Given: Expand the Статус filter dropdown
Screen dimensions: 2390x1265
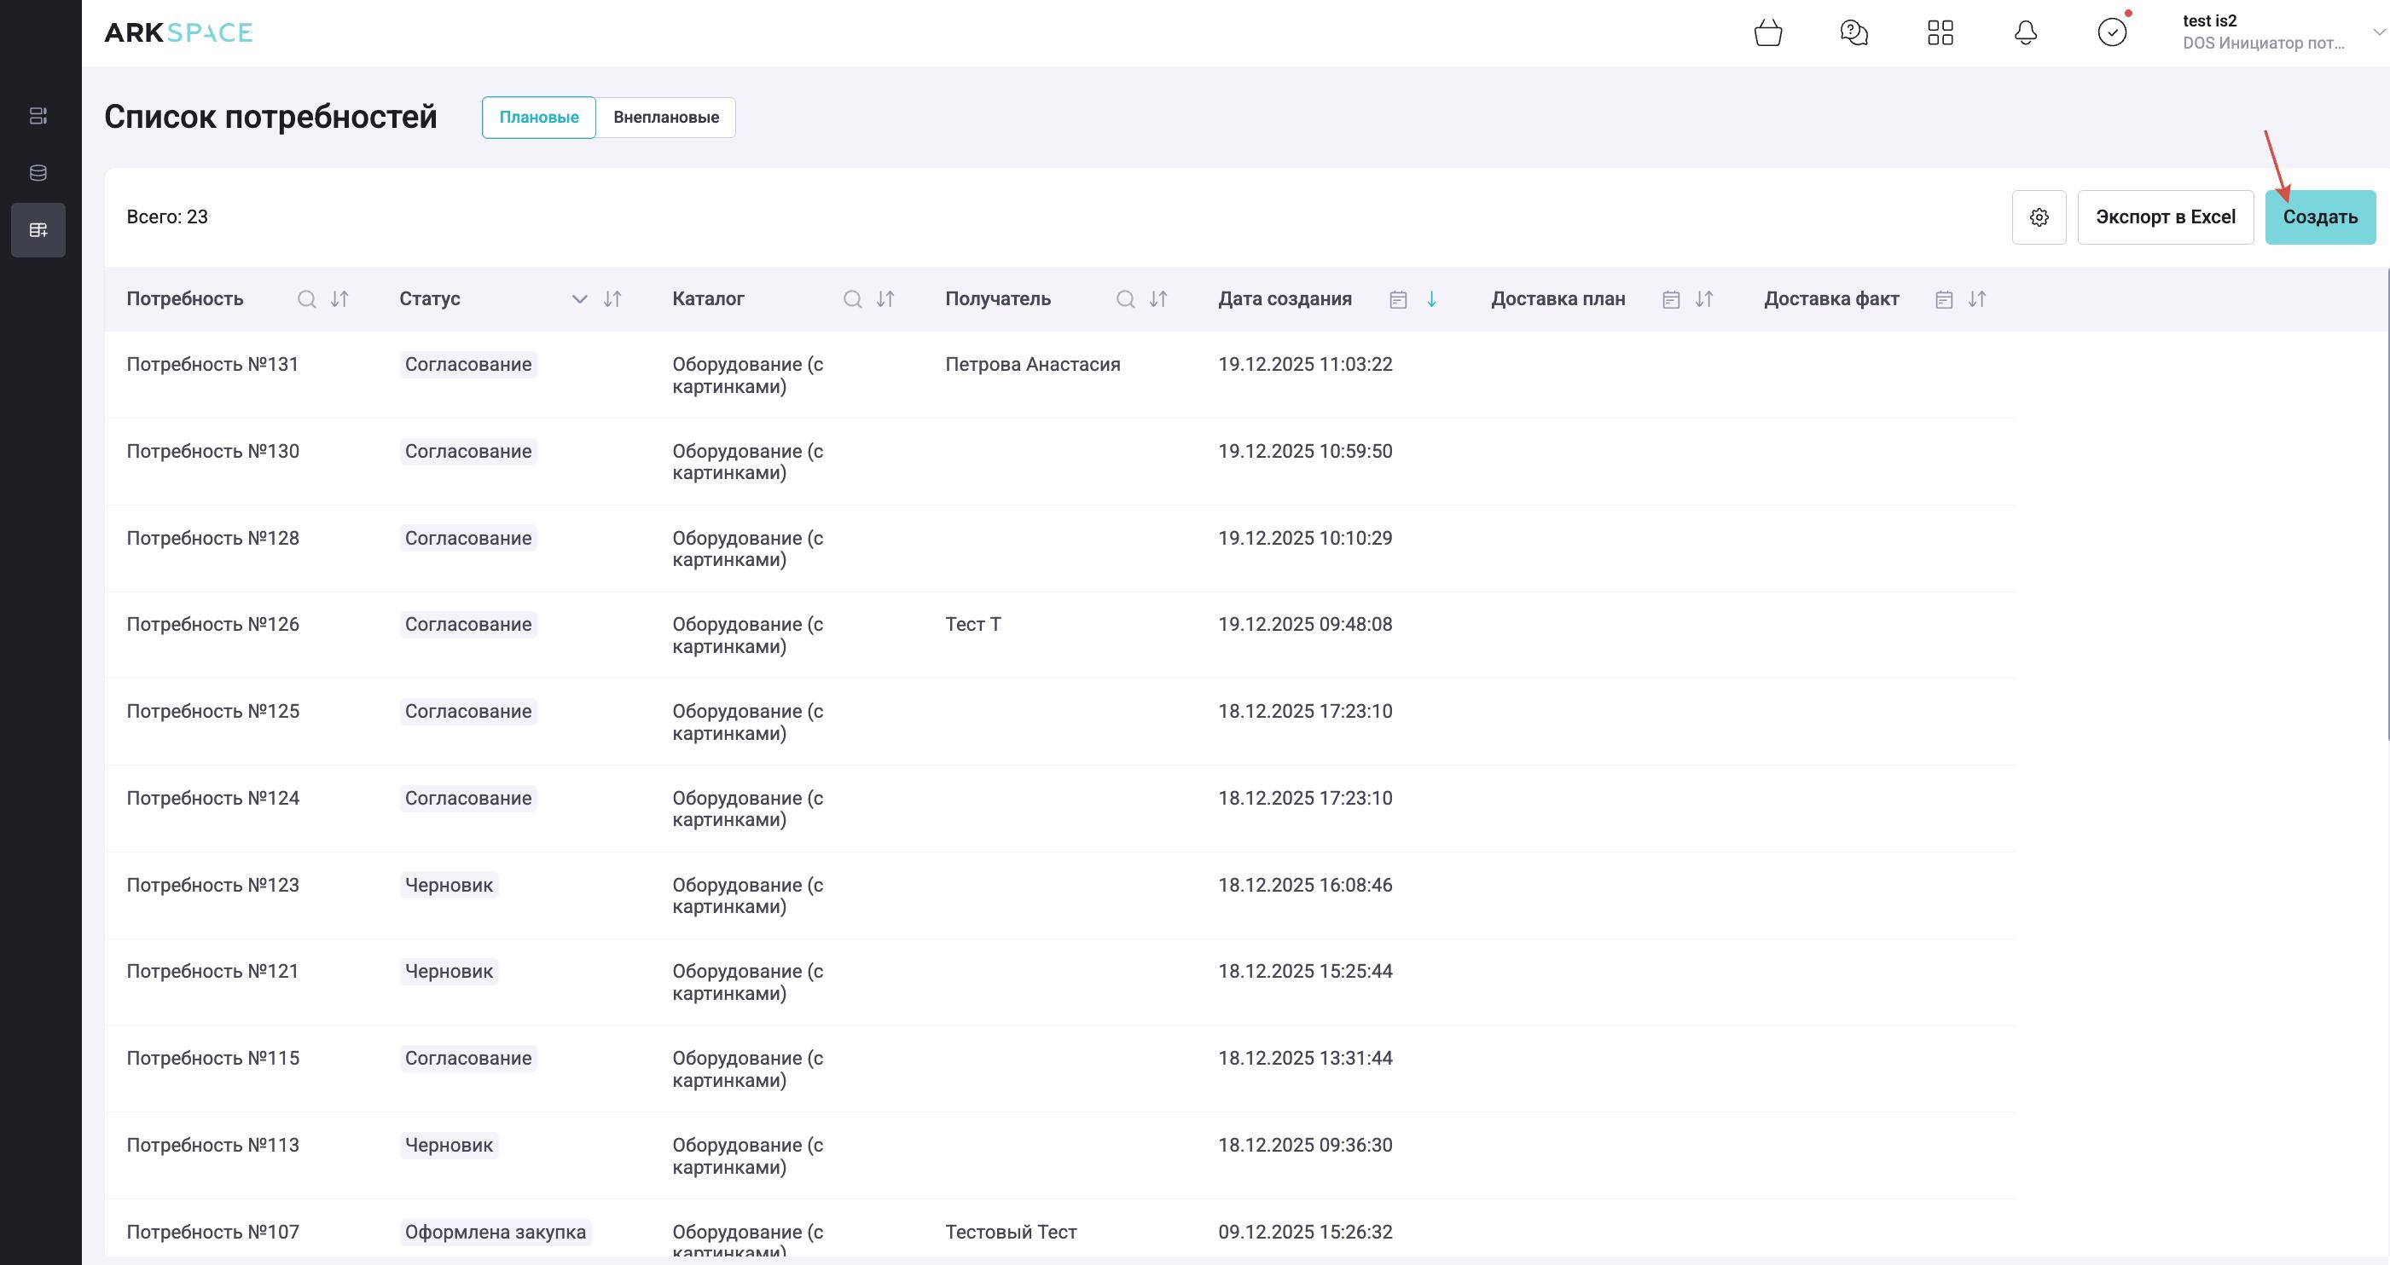Looking at the screenshot, I should pyautogui.click(x=579, y=299).
